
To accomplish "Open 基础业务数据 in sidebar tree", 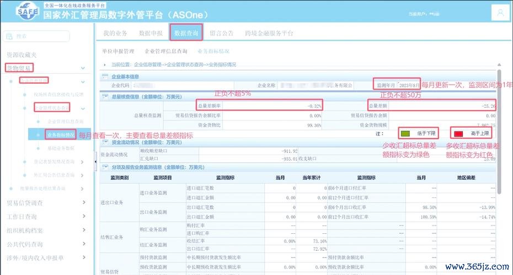I will 61,148.
